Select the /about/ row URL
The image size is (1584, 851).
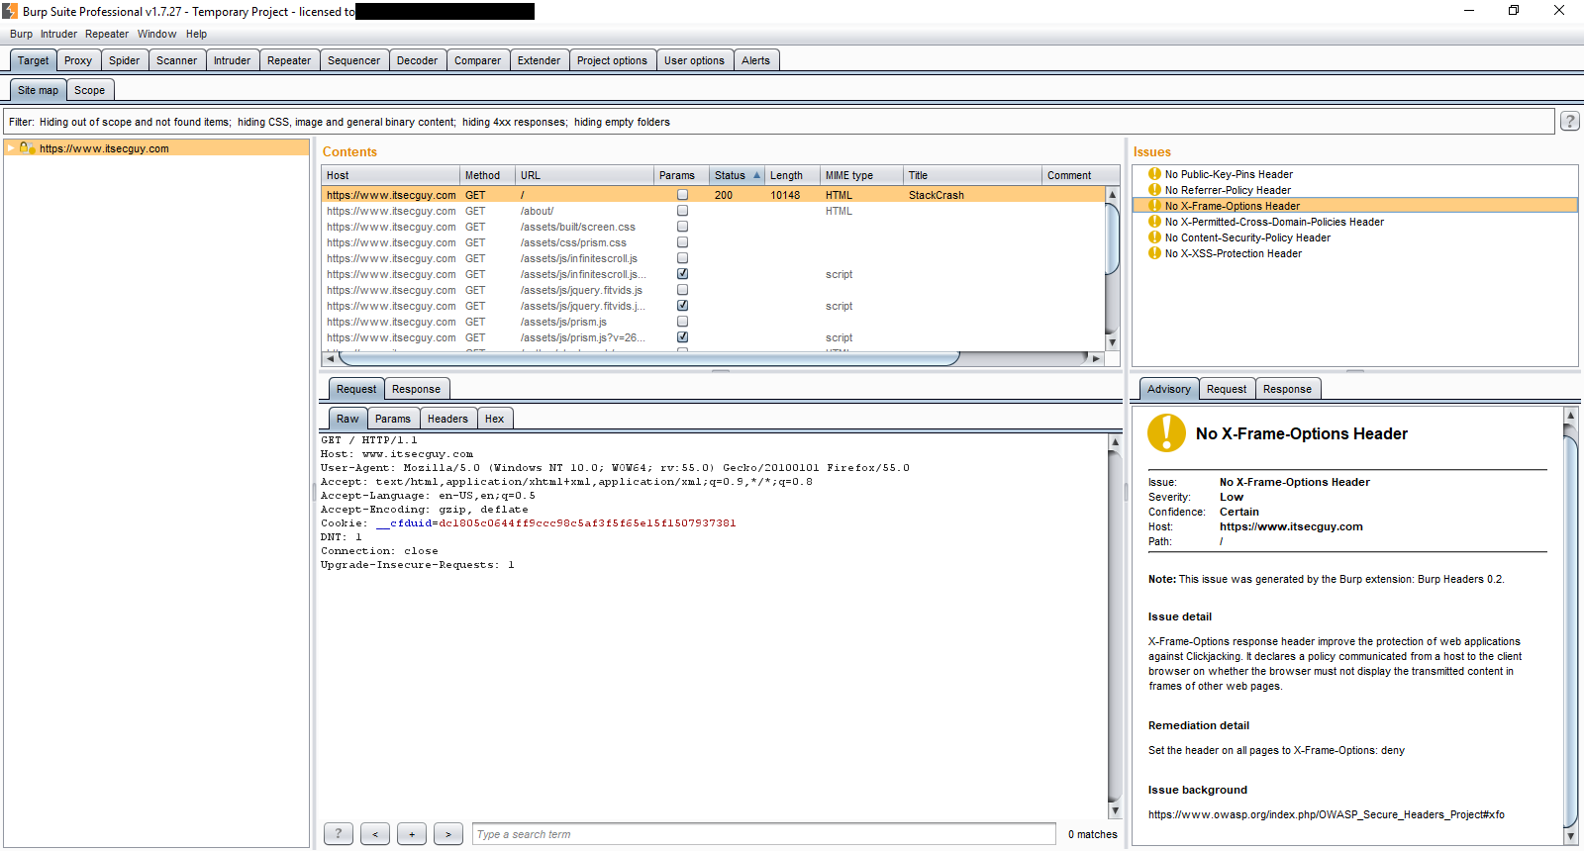(537, 211)
